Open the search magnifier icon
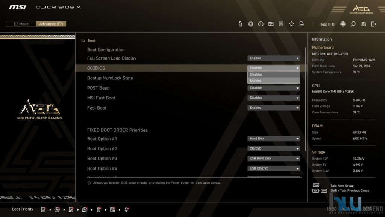 353,24
